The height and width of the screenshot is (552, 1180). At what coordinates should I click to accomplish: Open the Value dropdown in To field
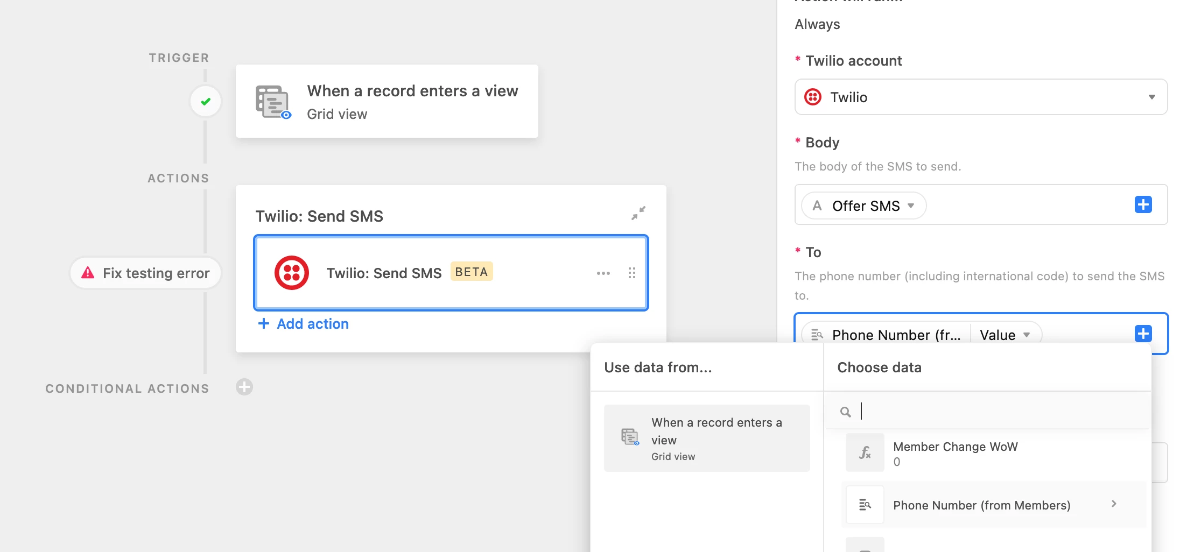pyautogui.click(x=1005, y=335)
